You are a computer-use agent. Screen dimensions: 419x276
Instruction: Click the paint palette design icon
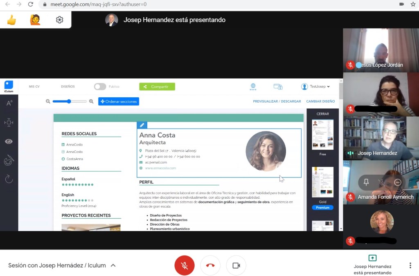(9, 160)
